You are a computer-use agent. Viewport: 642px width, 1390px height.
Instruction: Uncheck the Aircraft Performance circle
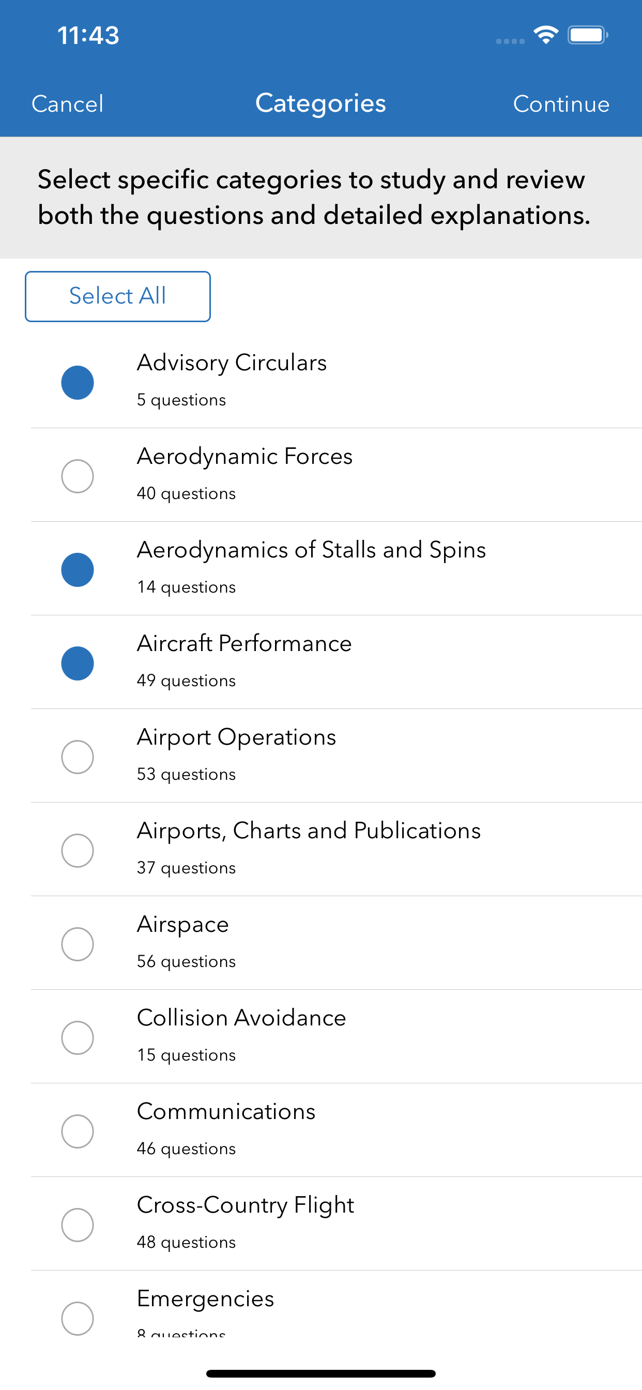(x=77, y=663)
